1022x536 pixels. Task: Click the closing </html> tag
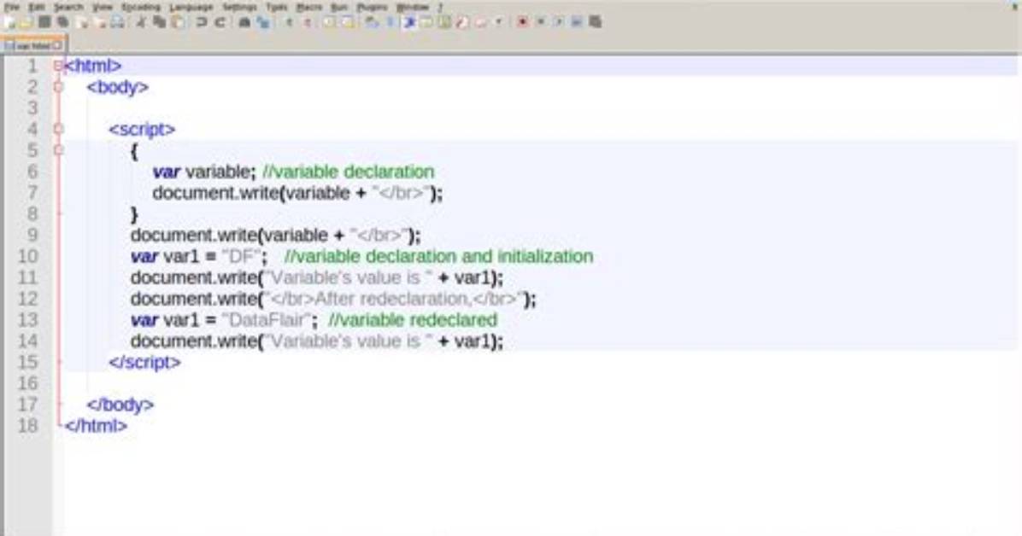tap(96, 425)
